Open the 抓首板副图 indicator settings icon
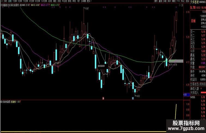This screenshot has width=206, height=133. click(x=1, y=102)
